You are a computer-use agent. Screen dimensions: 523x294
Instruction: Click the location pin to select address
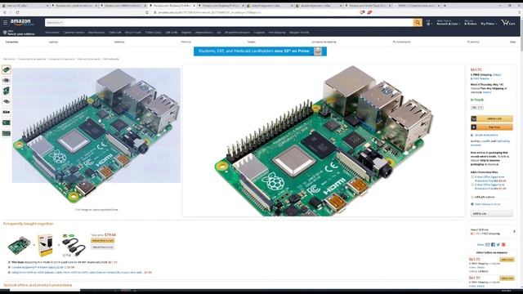5,33
